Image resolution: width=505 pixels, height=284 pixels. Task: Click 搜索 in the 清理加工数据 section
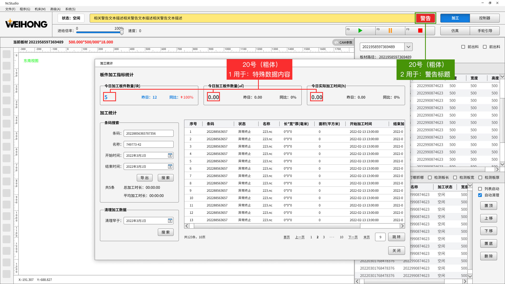[166, 232]
